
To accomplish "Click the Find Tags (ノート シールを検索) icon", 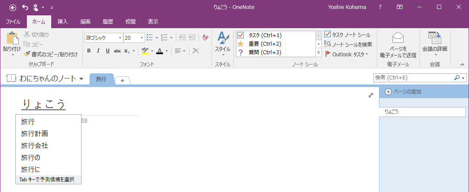I will coord(327,44).
